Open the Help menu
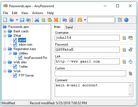 pyautogui.click(x=50, y=13)
